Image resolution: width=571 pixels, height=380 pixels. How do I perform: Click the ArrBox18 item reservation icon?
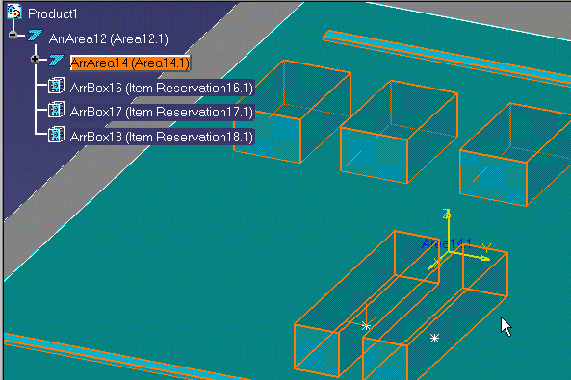pos(57,135)
